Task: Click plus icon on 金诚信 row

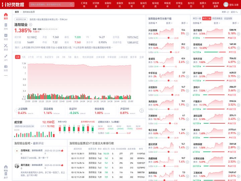Action: (187, 62)
